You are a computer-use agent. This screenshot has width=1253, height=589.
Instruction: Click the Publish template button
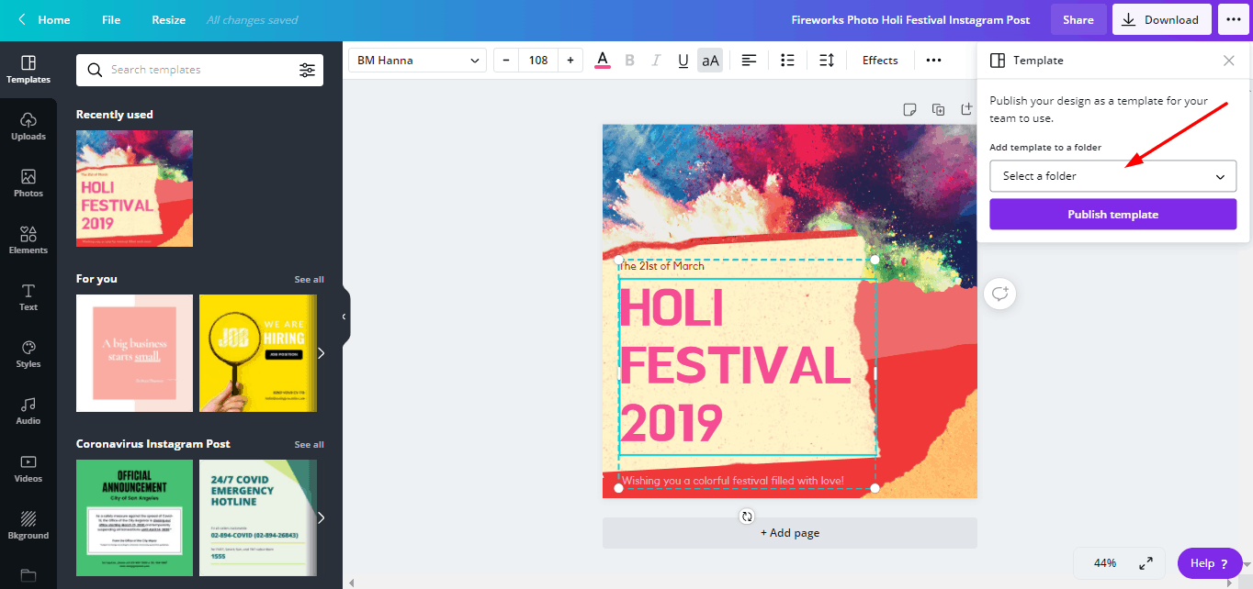[1112, 215]
